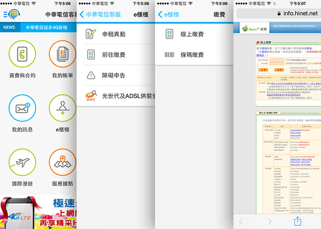
Task: Tap the 國際漫遊 airplane icon
Action: point(22,162)
